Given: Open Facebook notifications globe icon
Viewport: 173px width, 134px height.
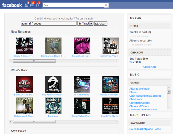Looking at the screenshot, I should click(x=37, y=5).
